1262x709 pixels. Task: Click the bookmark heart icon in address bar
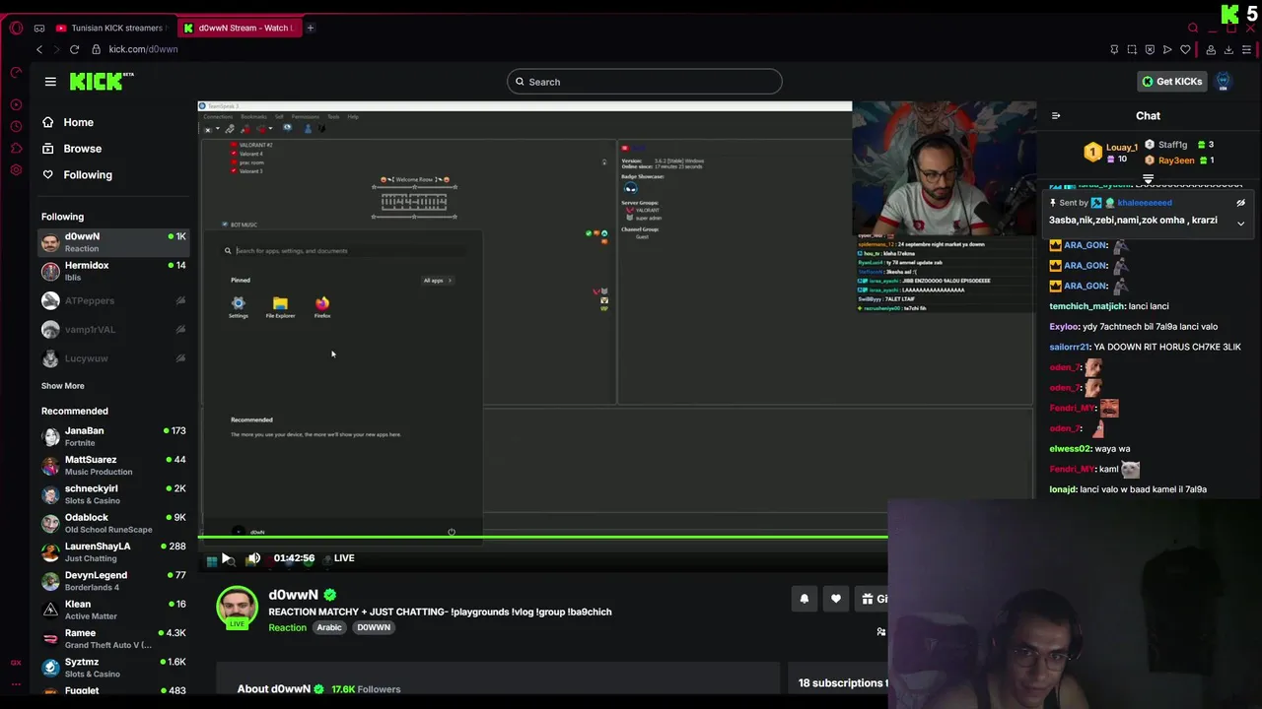pyautogui.click(x=1185, y=49)
